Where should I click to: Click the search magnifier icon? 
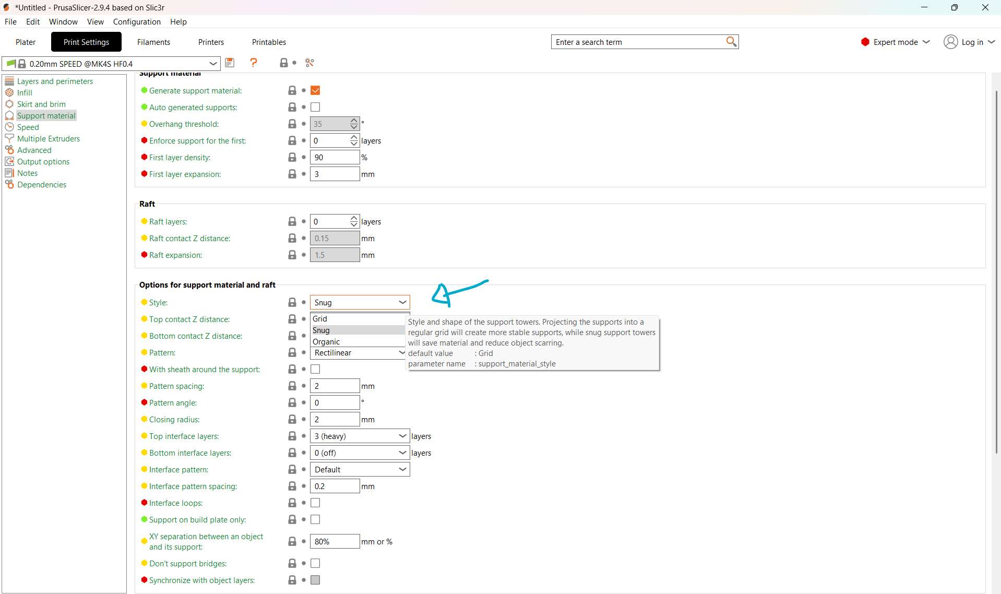pyautogui.click(x=731, y=41)
